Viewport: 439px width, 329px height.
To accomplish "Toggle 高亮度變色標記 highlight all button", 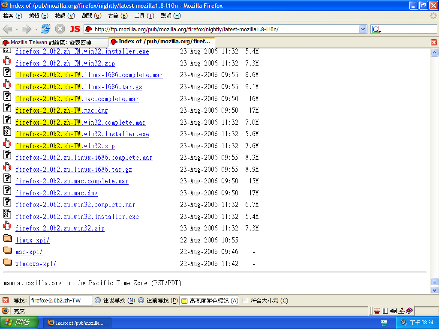I will point(209,301).
